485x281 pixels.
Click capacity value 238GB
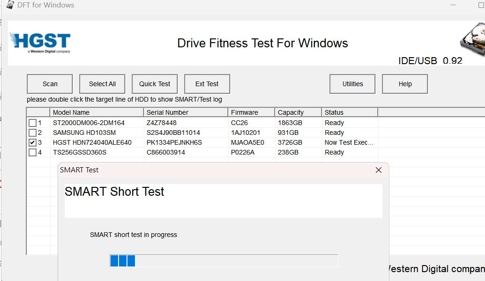click(288, 152)
